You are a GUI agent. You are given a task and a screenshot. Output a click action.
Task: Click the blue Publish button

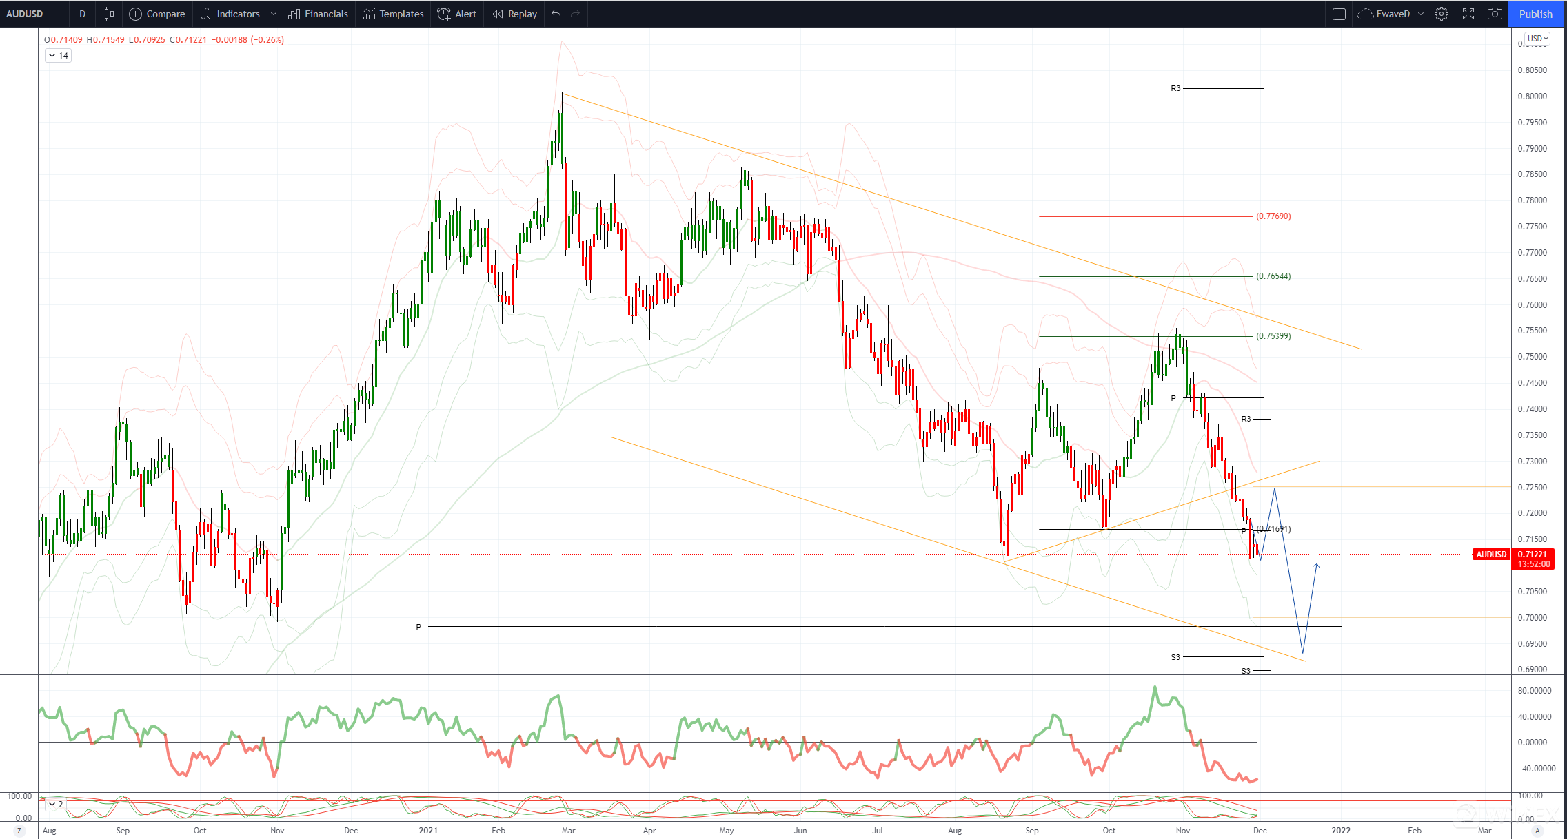click(x=1536, y=14)
